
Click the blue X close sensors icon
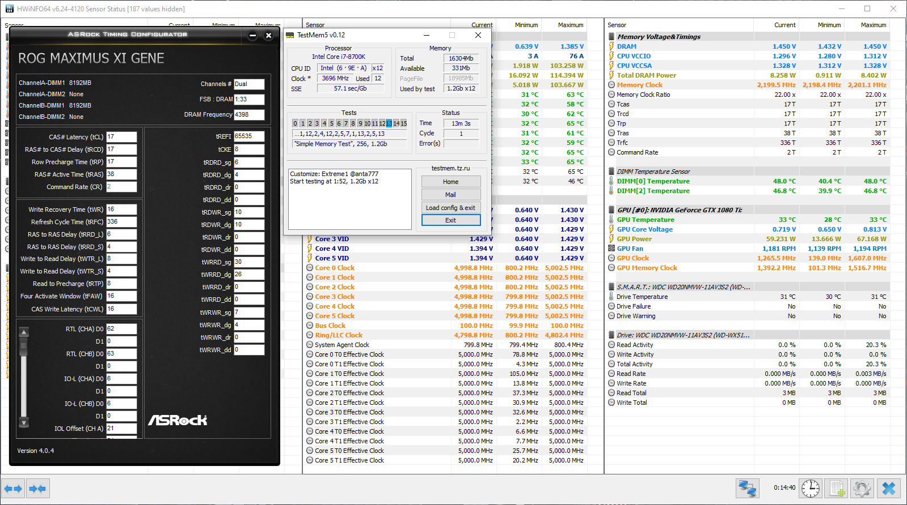coord(888,488)
